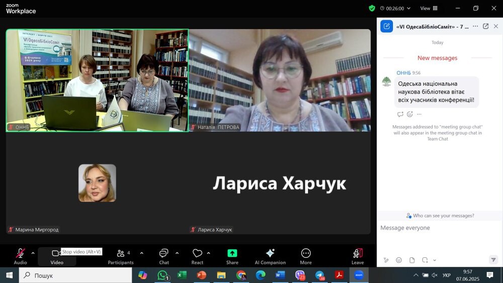Screen dimensions: 503x283
Task: Expand the chevron beside Participants
Action: click(141, 253)
